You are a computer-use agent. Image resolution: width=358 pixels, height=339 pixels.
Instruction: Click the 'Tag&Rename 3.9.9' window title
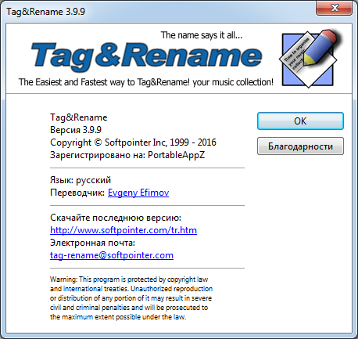(x=46, y=12)
